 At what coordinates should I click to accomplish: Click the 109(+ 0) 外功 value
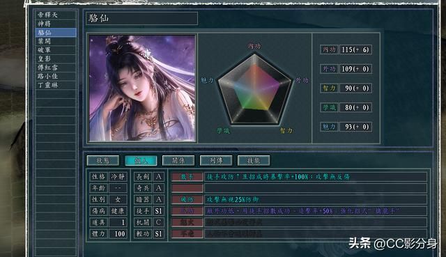pos(355,69)
